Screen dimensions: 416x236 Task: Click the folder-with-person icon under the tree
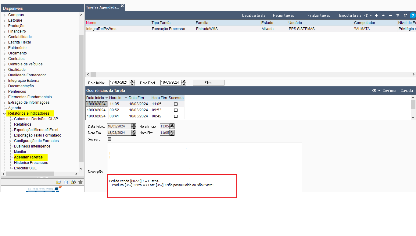(73, 182)
